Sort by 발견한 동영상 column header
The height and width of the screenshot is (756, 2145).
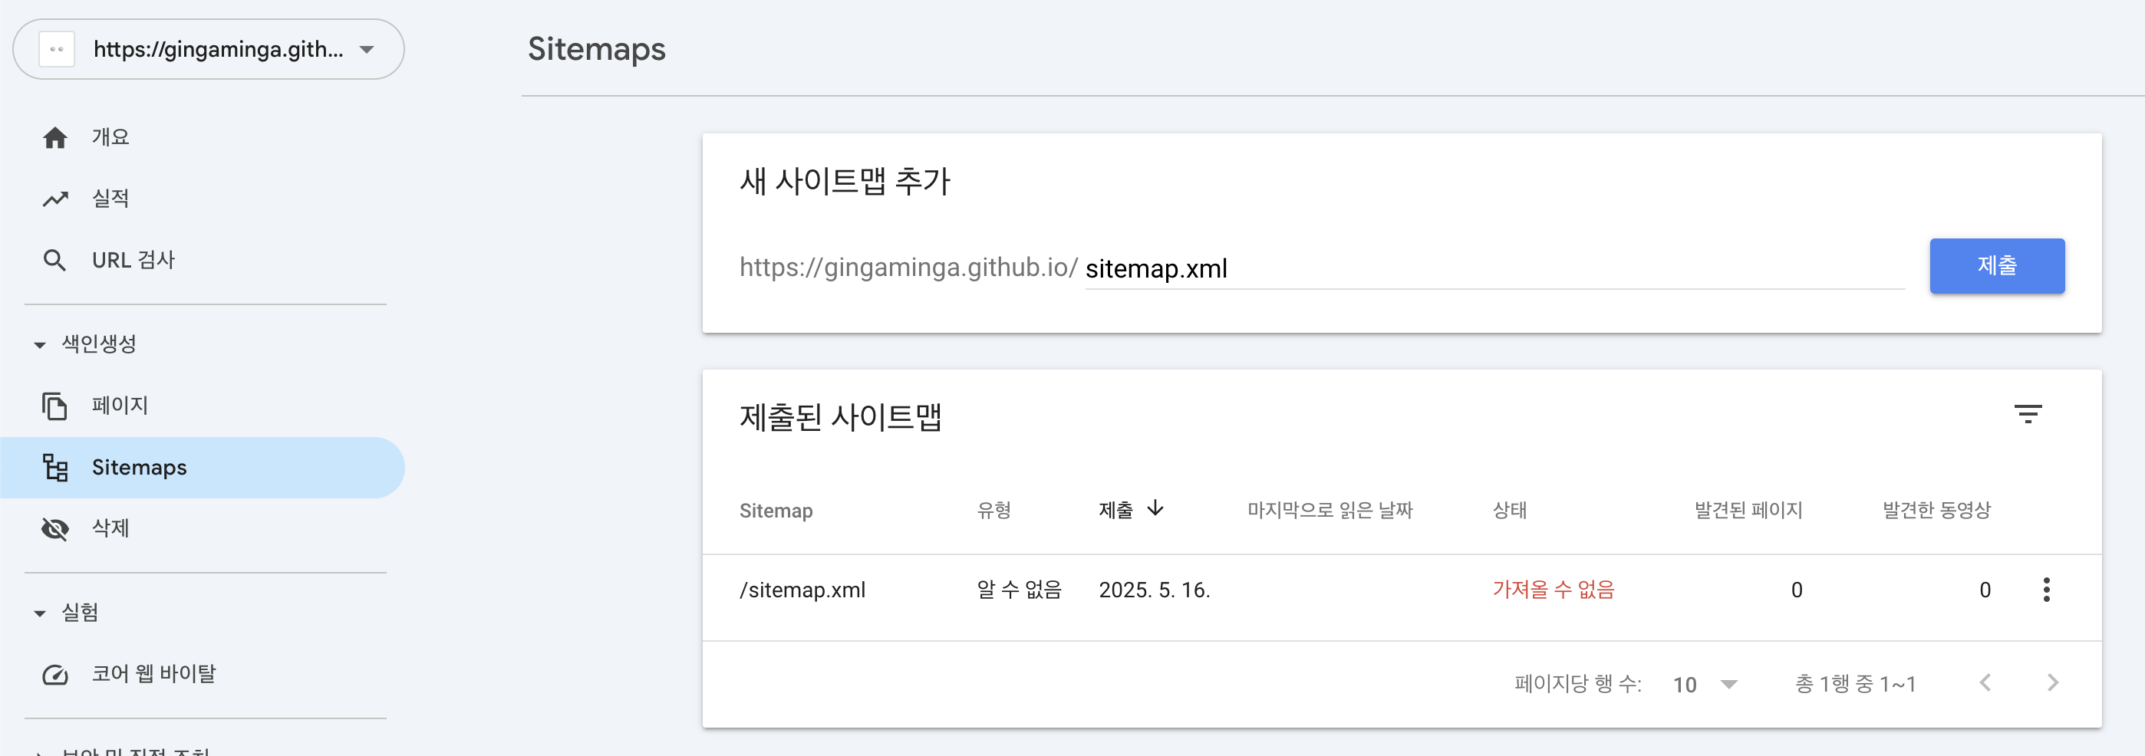pyautogui.click(x=1937, y=511)
